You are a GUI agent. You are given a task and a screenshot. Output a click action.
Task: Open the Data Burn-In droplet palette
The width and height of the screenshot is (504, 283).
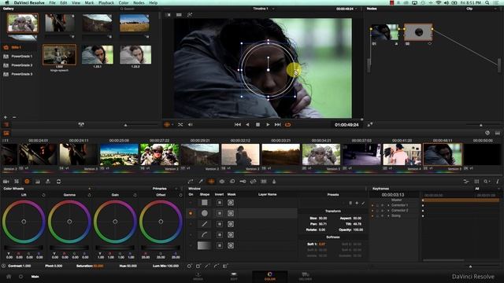(274, 182)
